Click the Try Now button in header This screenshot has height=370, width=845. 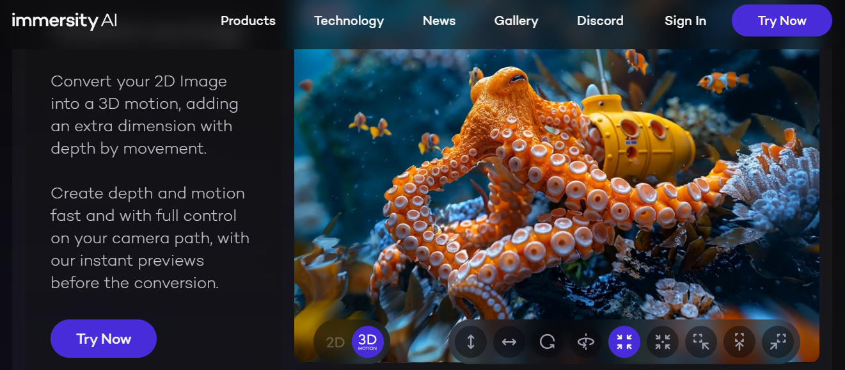(782, 20)
